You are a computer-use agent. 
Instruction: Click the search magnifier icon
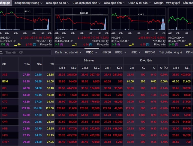click(1, 53)
